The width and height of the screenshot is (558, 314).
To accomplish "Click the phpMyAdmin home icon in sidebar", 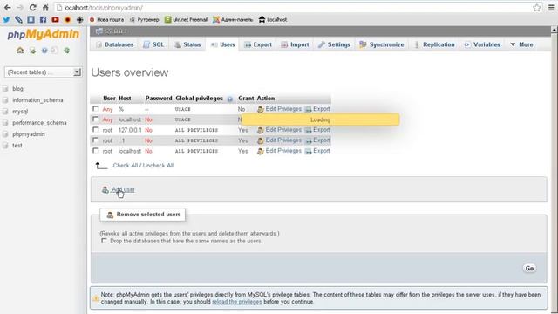I will coord(20,51).
